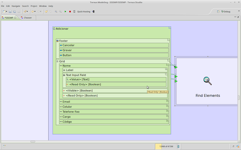This screenshot has width=241, height=150.
Task: Open the pencil tool dropdown arrow
Action: pyautogui.click(x=27, y=12)
